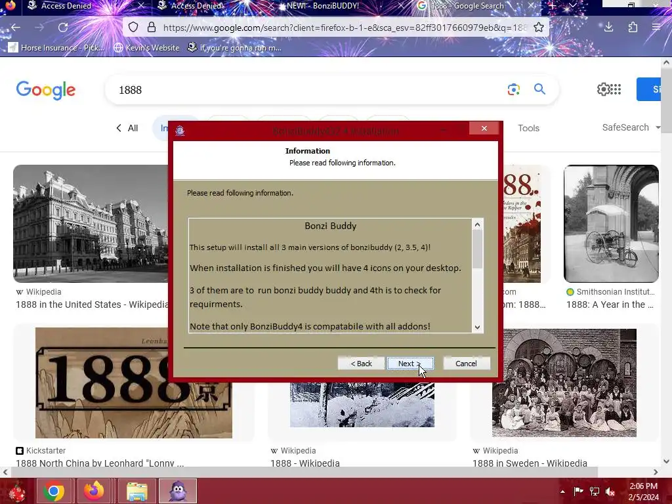Screen dimensions: 672x504
Task: Open Google quick settings gear
Action: pos(603,89)
